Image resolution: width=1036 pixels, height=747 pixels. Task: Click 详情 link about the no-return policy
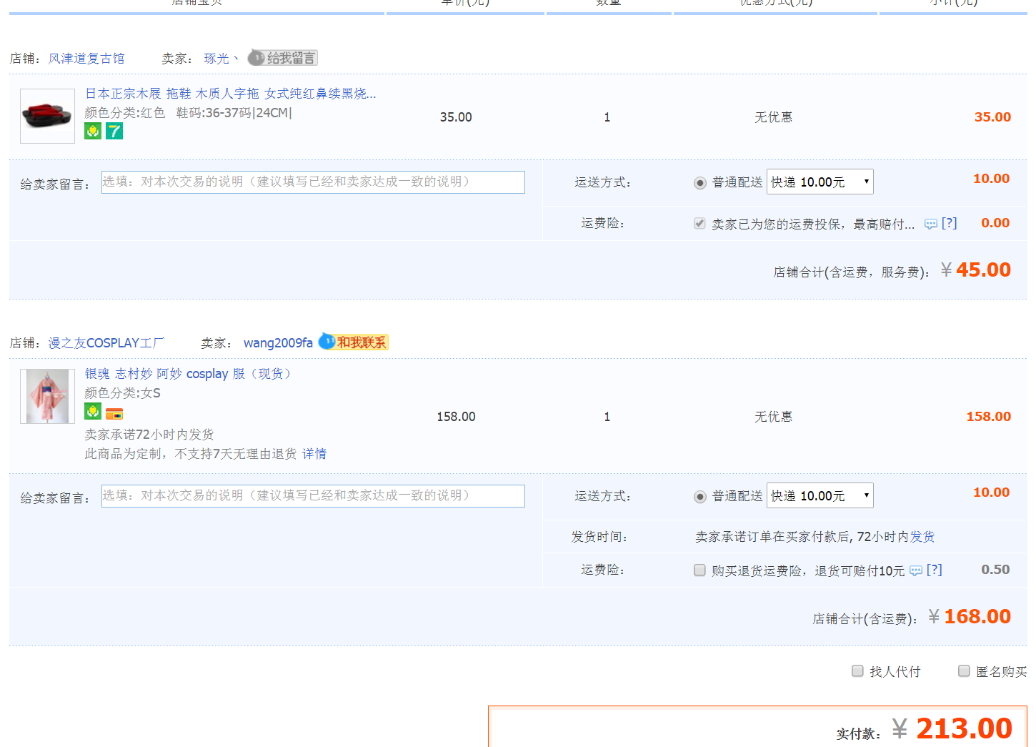(314, 454)
